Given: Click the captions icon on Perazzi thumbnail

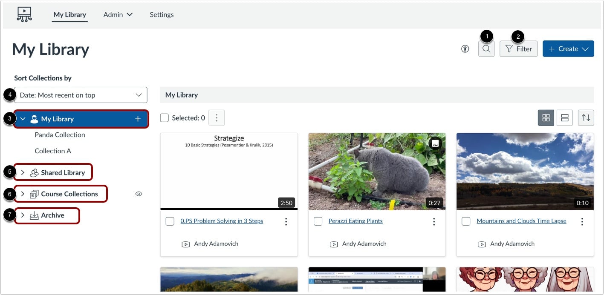Looking at the screenshot, I should pos(435,143).
